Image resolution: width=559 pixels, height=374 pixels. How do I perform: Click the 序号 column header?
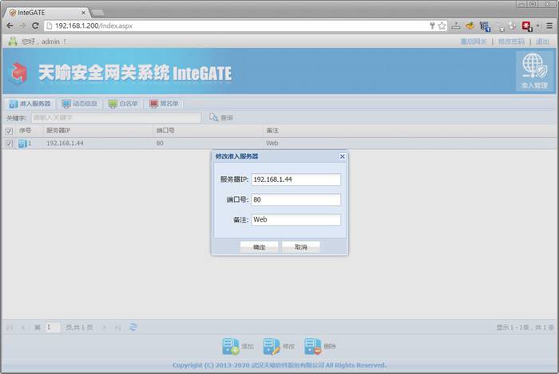pos(30,131)
